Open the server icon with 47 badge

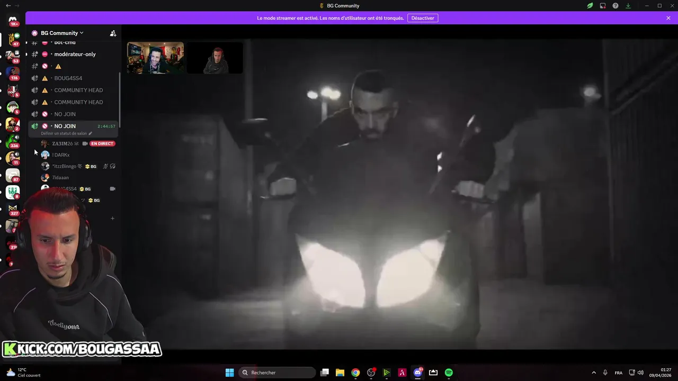click(x=13, y=39)
